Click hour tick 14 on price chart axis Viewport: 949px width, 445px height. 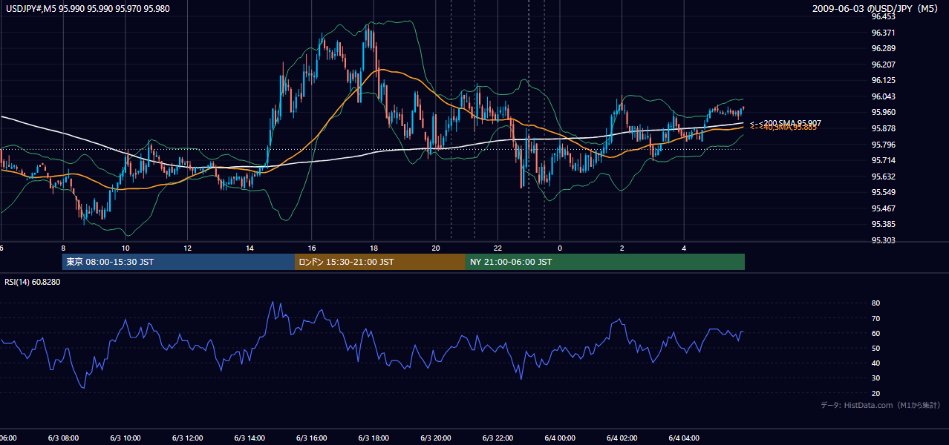(250, 248)
